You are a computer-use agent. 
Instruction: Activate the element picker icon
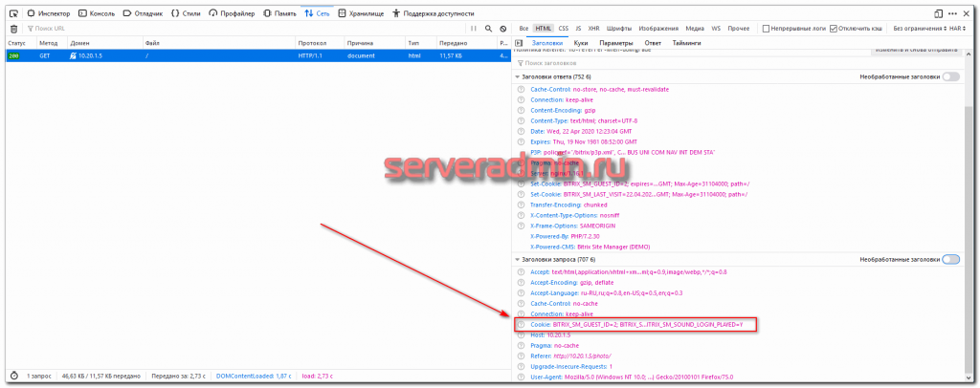click(x=11, y=13)
